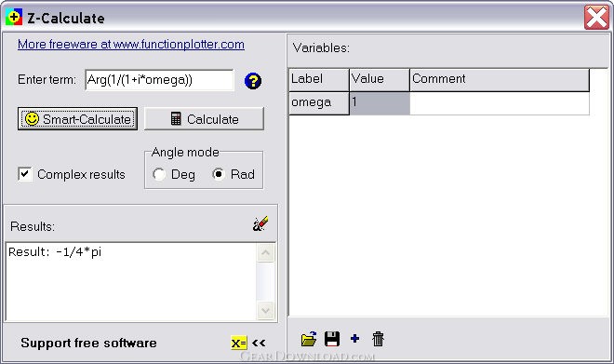Viewport: 614px width, 364px height.
Task: Click the Calculate button
Action: click(x=204, y=119)
